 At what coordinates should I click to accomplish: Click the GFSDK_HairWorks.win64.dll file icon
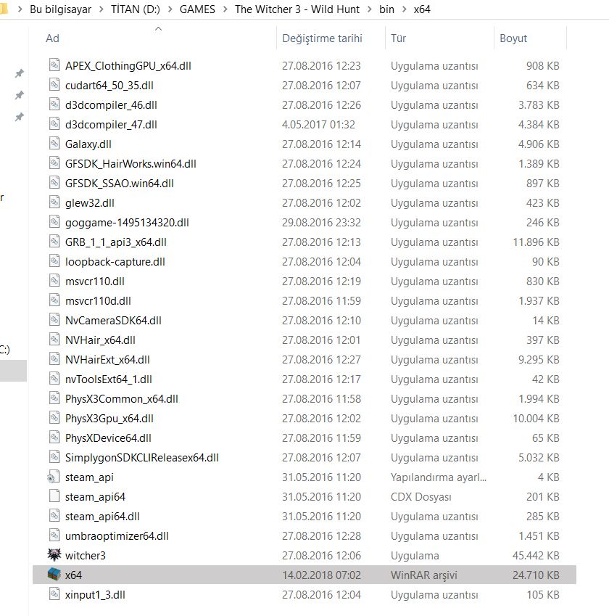[54, 163]
